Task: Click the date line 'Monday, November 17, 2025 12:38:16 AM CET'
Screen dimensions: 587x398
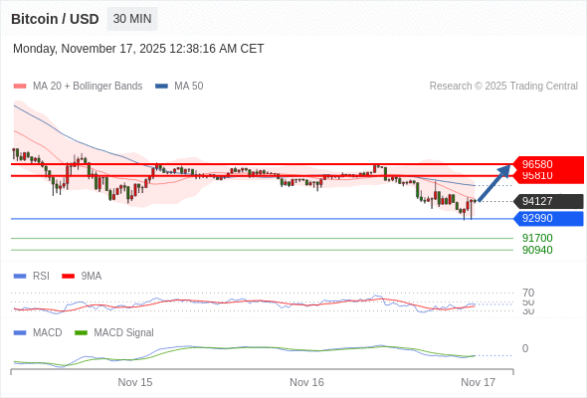Action: (138, 49)
